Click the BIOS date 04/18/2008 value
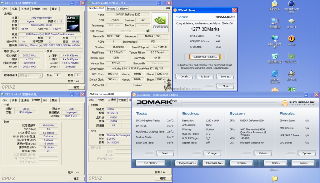Image resolution: width=320 pixels, height=183 pixels. coord(112,143)
